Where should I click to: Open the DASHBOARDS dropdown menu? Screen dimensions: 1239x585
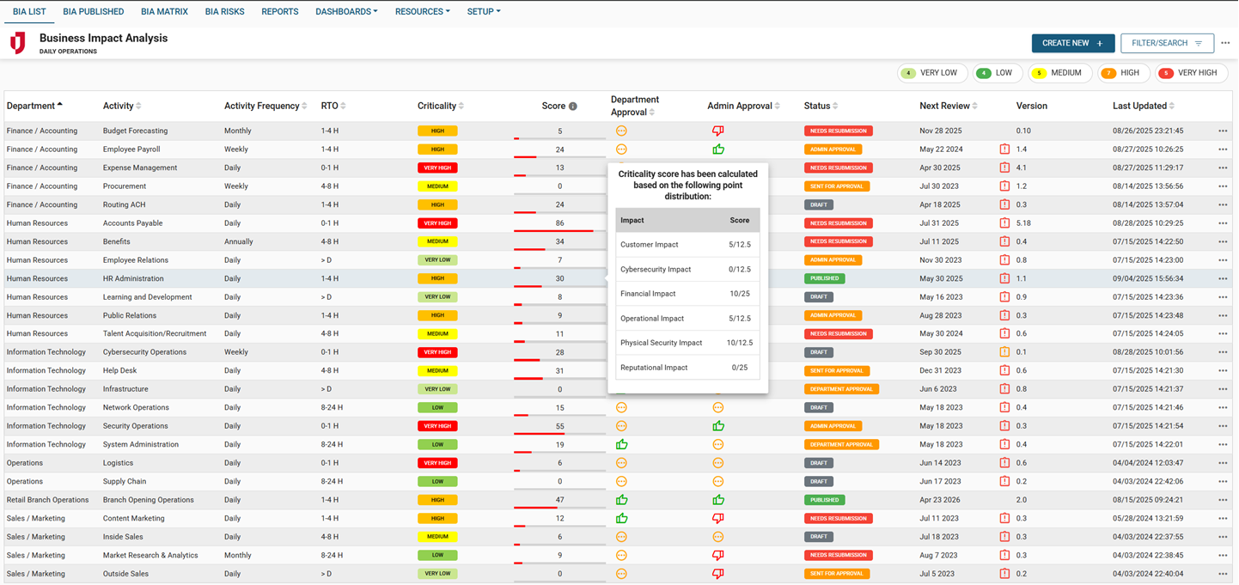[x=346, y=11]
